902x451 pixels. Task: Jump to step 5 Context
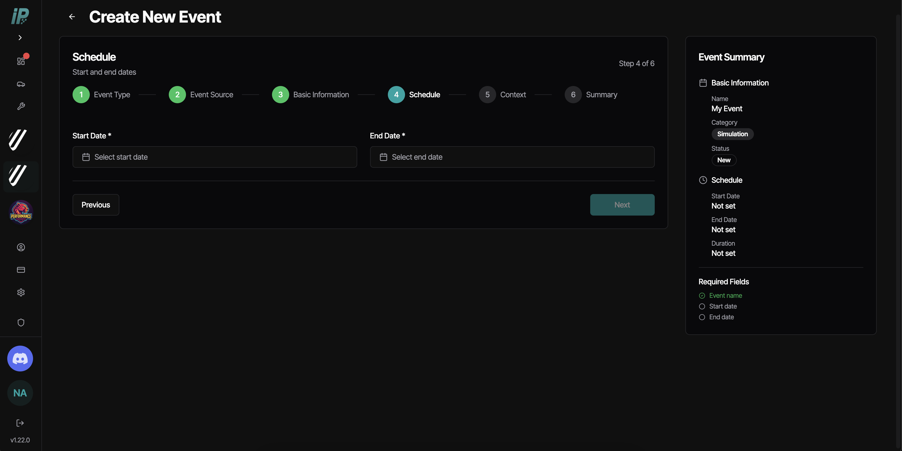point(503,95)
